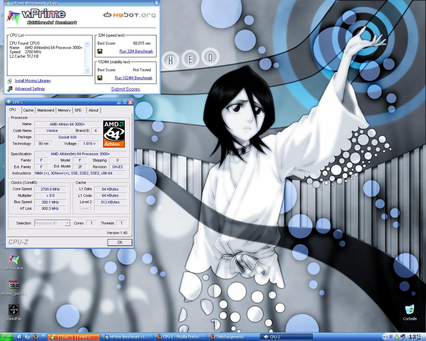Switch to the SPD tab in CPU-Z
Viewport: 426px width, 341px height.
tap(78, 110)
